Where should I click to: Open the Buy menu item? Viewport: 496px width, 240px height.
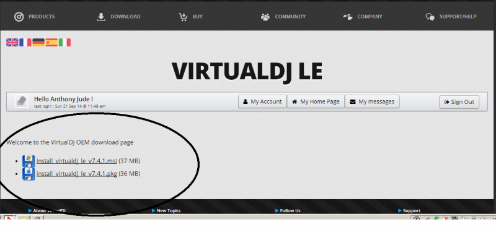190,17
